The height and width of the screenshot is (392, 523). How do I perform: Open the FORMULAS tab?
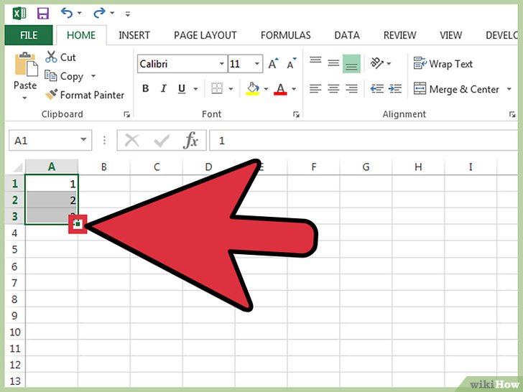pyautogui.click(x=285, y=35)
